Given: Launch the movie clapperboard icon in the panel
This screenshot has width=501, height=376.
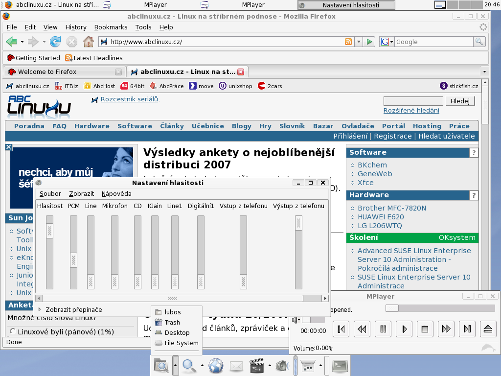Looking at the screenshot, I should [x=256, y=366].
